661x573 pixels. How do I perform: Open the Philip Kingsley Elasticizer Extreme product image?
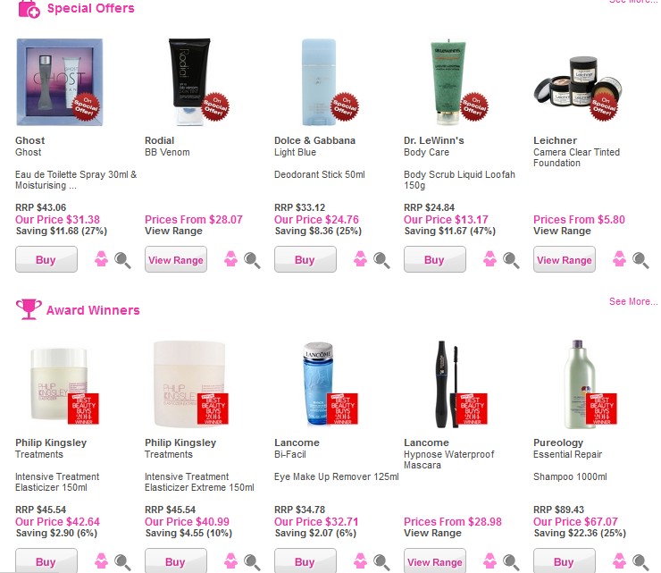(188, 384)
